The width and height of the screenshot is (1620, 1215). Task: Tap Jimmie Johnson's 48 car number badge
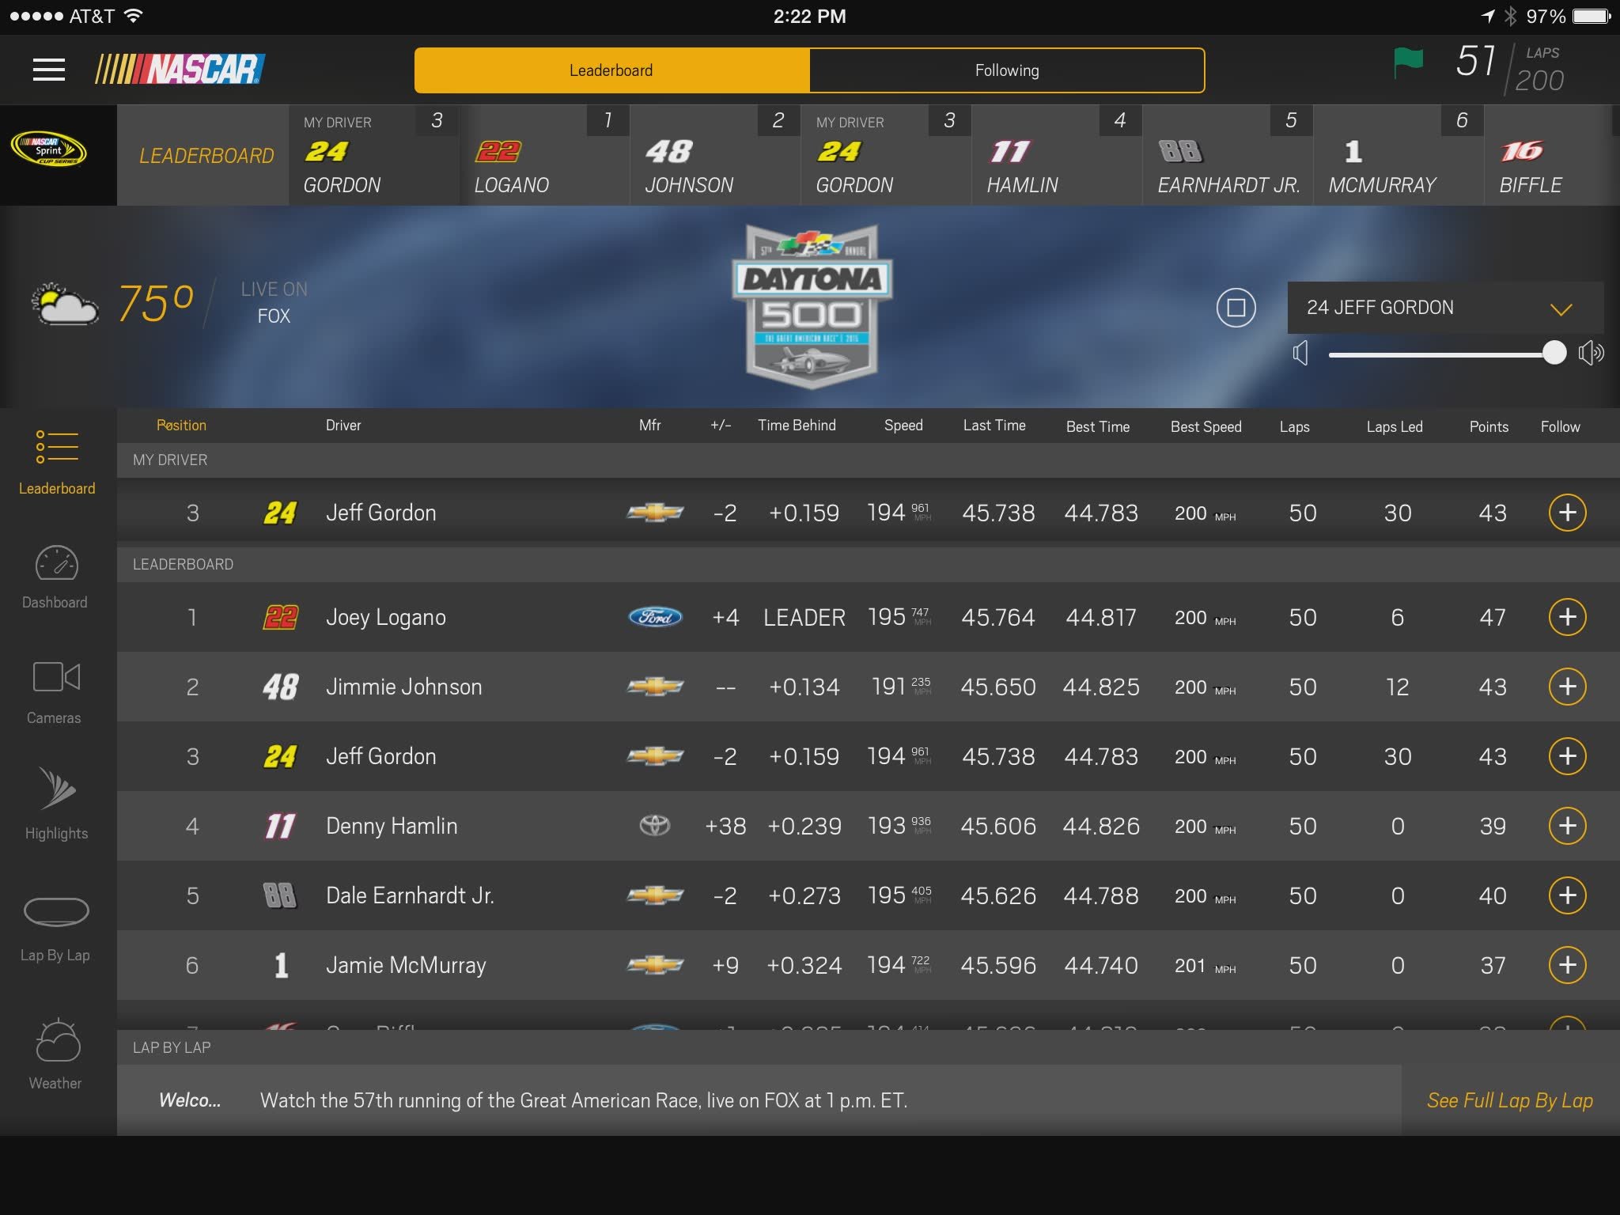click(x=280, y=687)
